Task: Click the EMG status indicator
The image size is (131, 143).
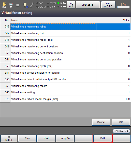Action: pyautogui.click(x=40, y=3)
